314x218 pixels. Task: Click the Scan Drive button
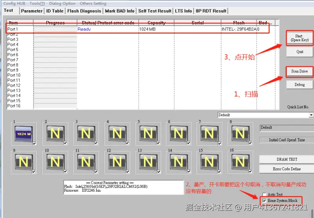(299, 71)
